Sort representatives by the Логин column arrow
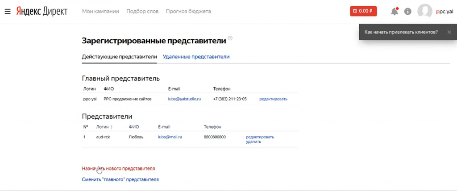The width and height of the screenshot is (457, 191). tap(111, 127)
